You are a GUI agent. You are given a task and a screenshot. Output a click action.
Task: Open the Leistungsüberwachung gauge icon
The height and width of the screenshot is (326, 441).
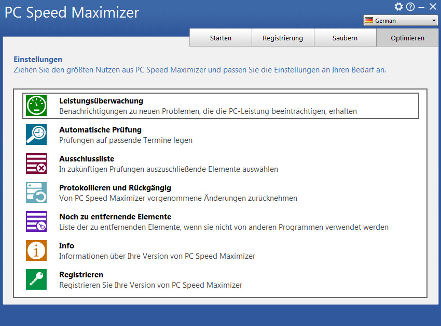(x=36, y=106)
